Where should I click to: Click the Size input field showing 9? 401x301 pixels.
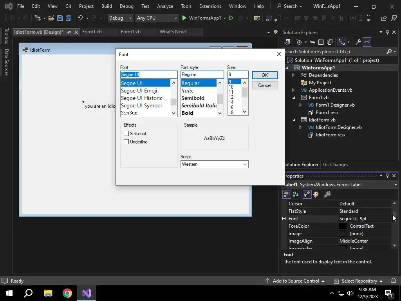tap(238, 74)
